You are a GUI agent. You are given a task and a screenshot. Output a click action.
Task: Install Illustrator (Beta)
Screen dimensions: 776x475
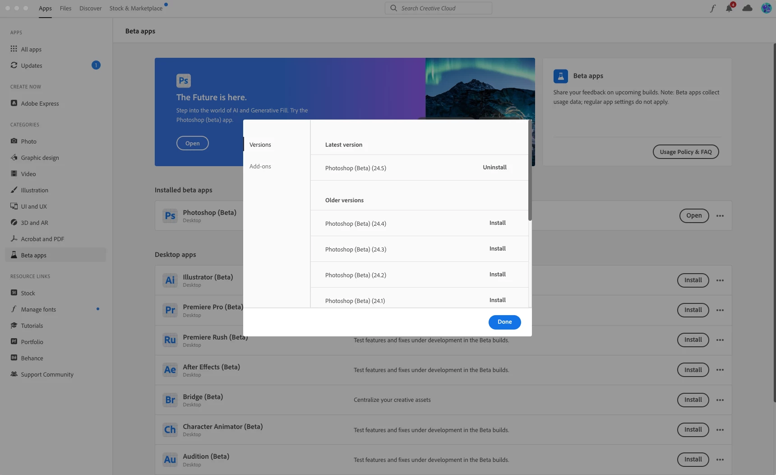point(693,280)
